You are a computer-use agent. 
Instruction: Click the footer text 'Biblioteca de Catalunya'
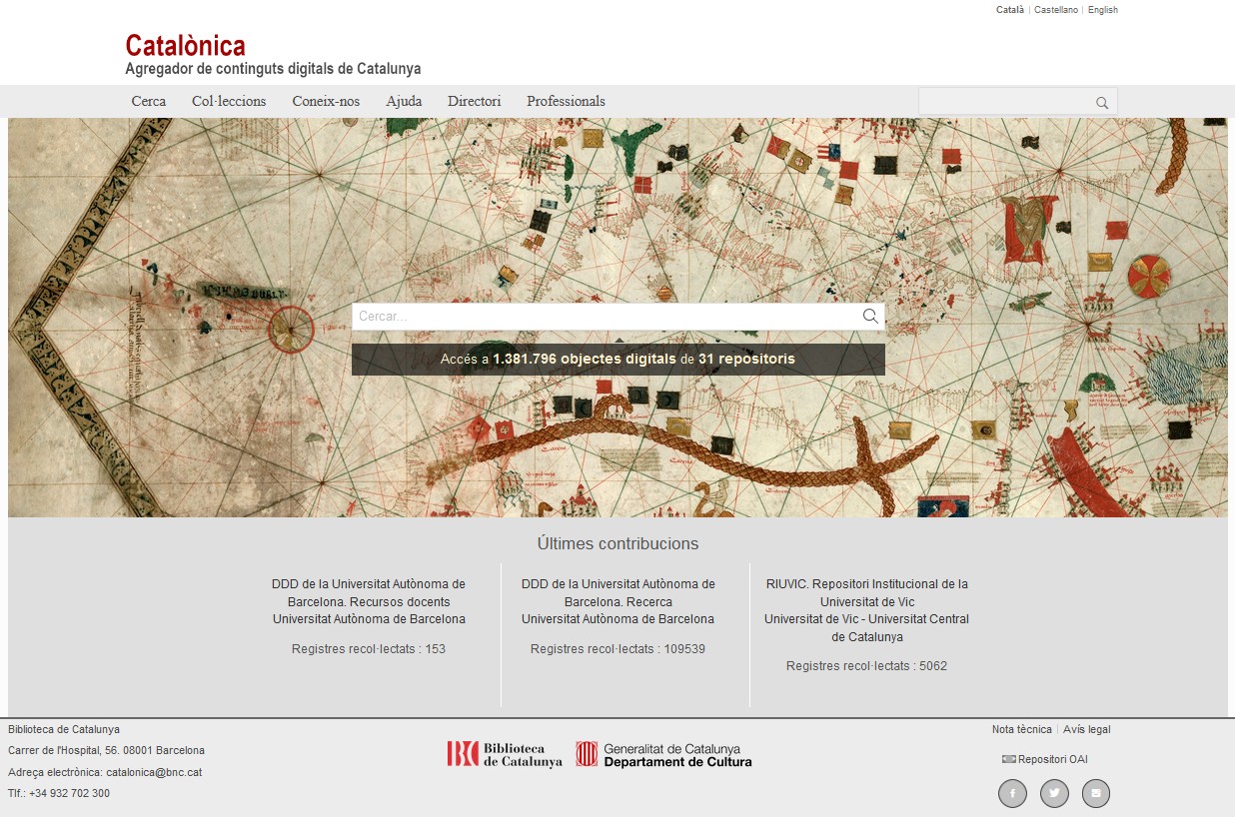64,729
